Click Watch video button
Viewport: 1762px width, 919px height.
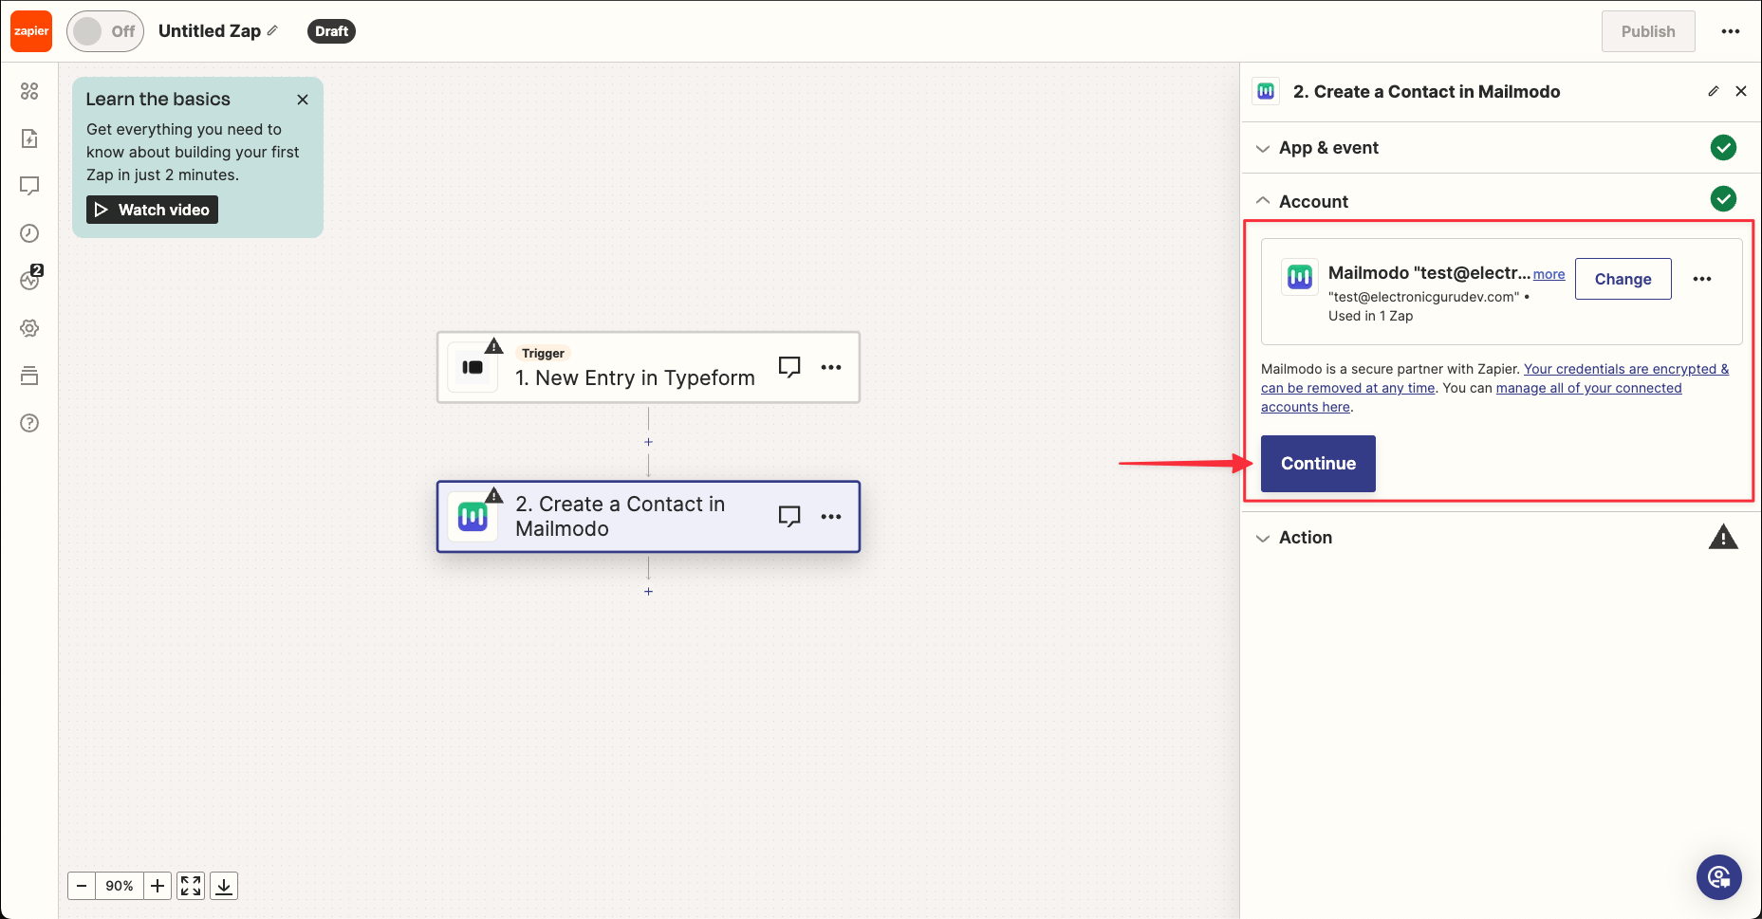coord(152,210)
